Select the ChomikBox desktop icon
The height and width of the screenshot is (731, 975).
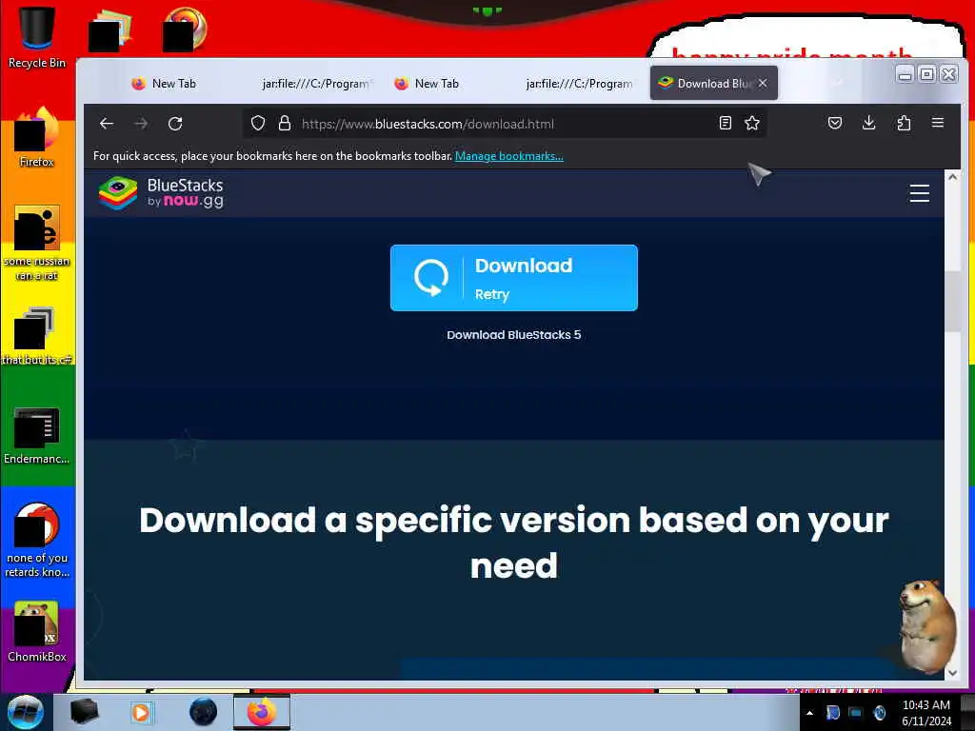[x=37, y=632]
